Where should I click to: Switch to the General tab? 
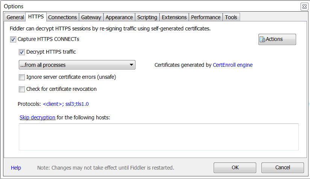pos(15,17)
